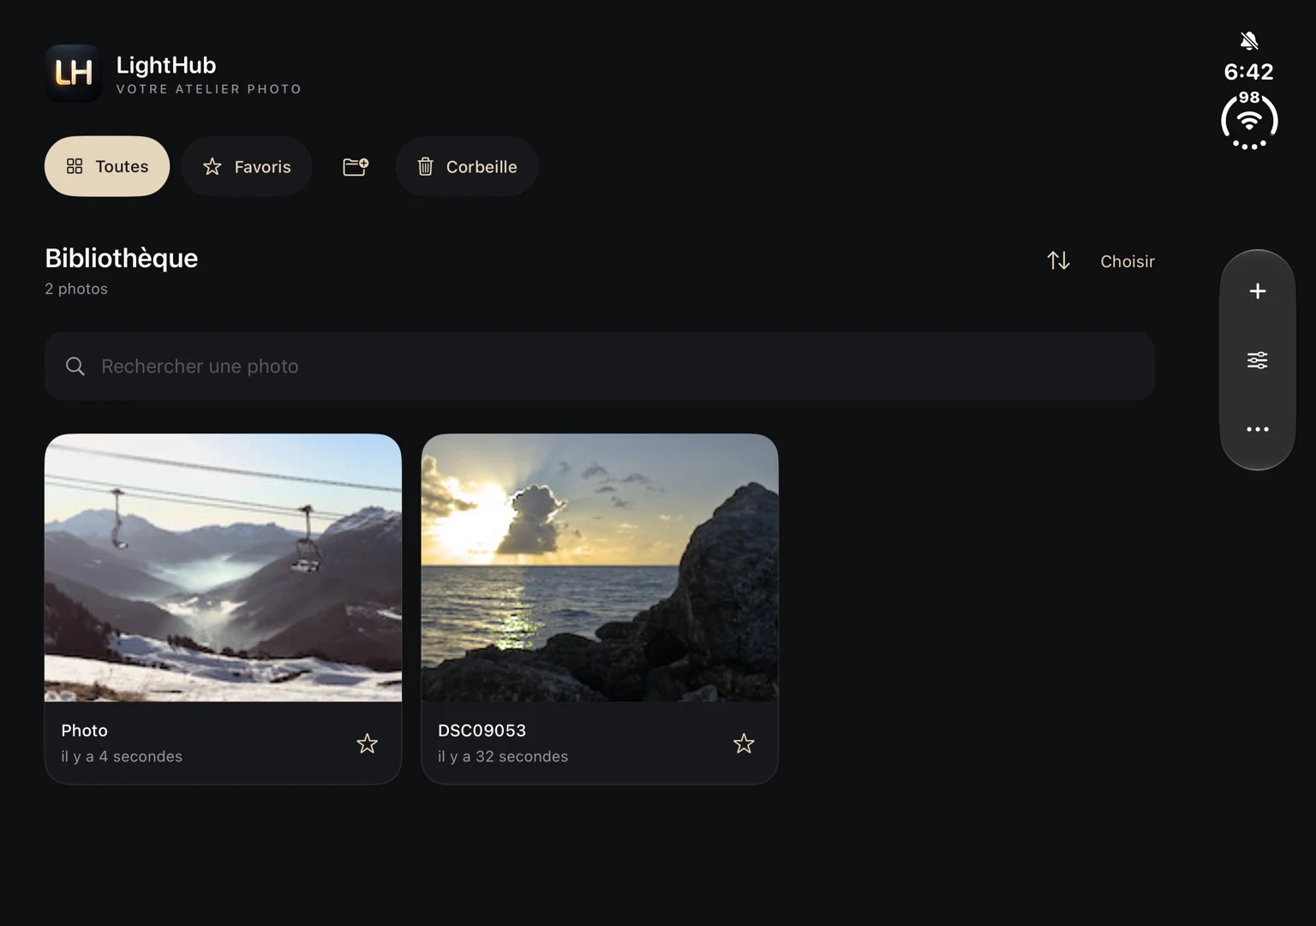Open the adjustment sliders icon
1316x926 pixels.
tap(1257, 360)
